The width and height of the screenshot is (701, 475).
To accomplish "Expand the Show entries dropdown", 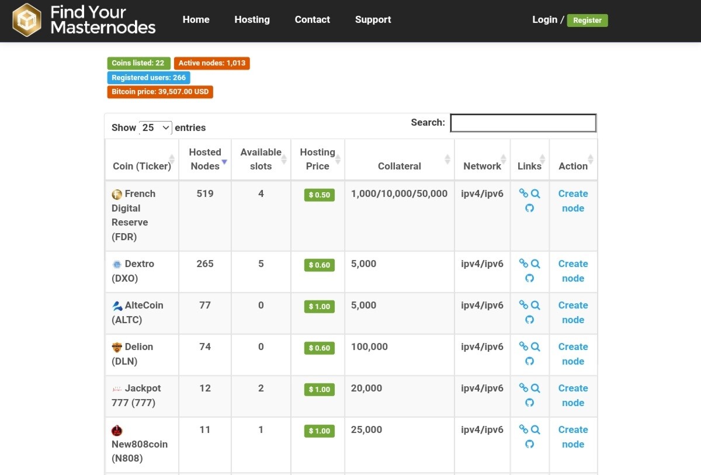I will [155, 127].
